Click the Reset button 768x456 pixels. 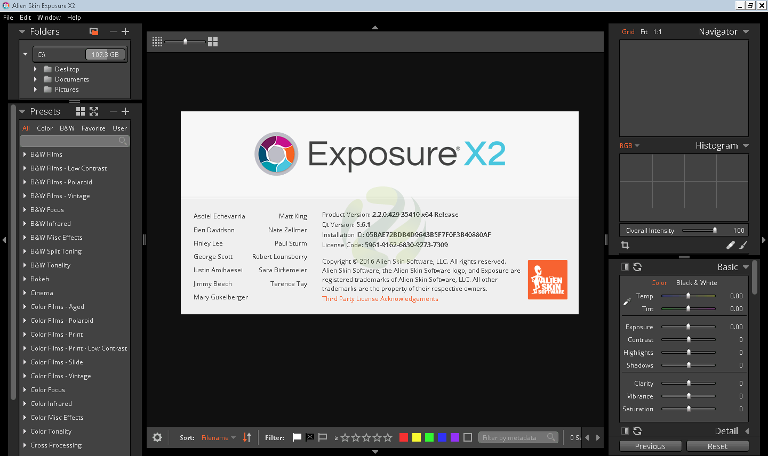pos(717,446)
